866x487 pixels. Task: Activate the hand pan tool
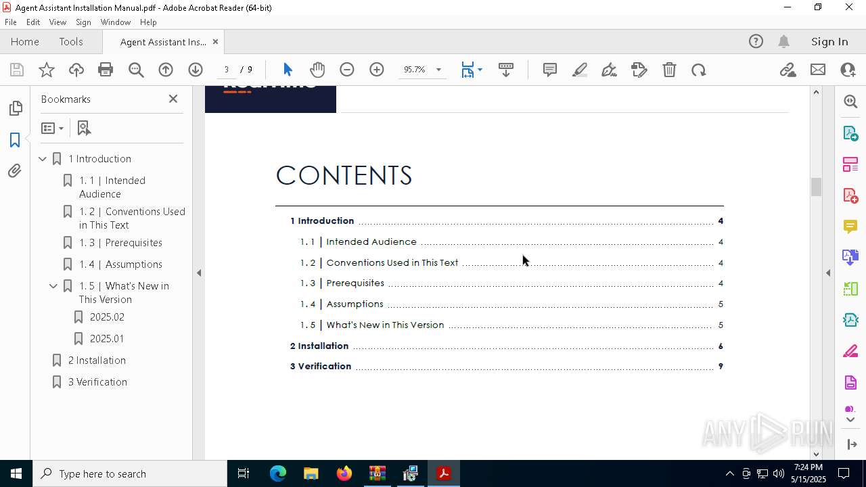coord(317,70)
